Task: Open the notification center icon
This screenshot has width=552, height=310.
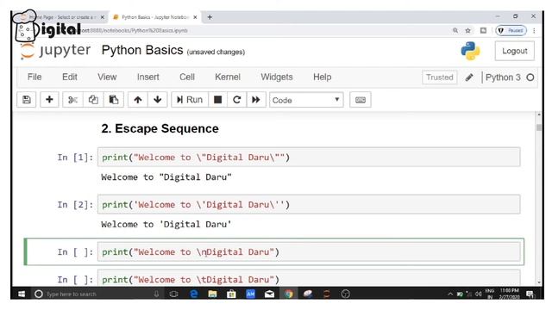Action: (530, 294)
